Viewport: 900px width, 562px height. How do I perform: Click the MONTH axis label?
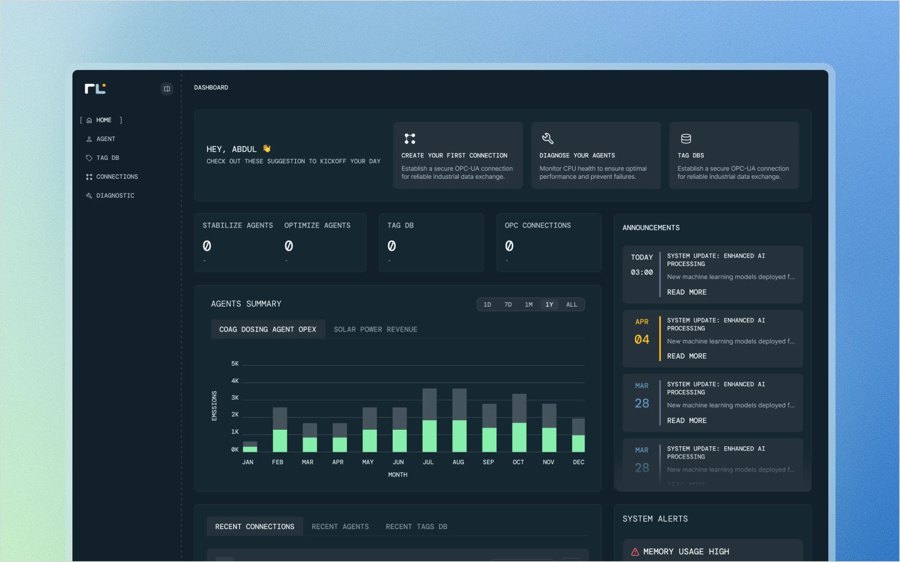pyautogui.click(x=397, y=475)
